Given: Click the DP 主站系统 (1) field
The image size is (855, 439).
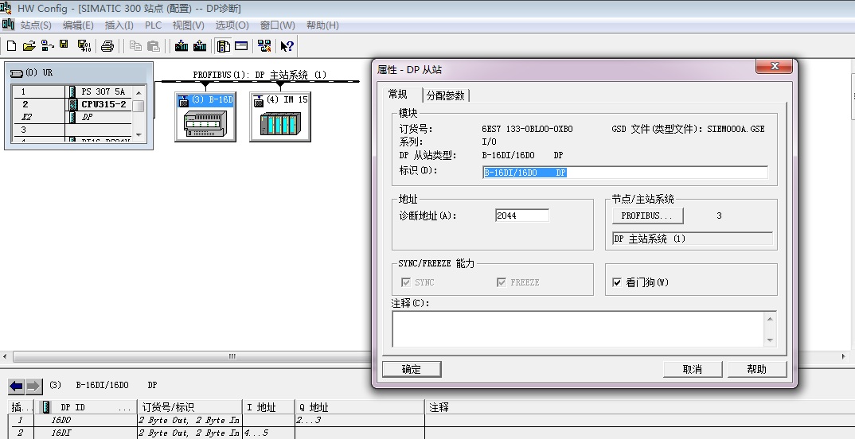Looking at the screenshot, I should pos(692,239).
